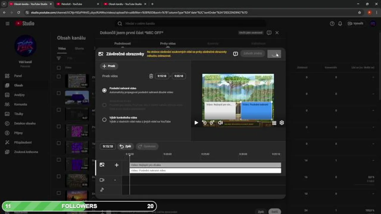Click the audio track music icon
The image size is (381, 214).
pyautogui.click(x=102, y=190)
